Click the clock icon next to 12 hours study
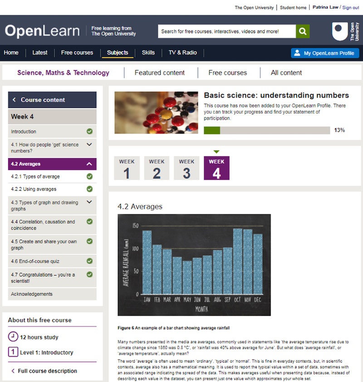The width and height of the screenshot is (363, 382). (13, 337)
